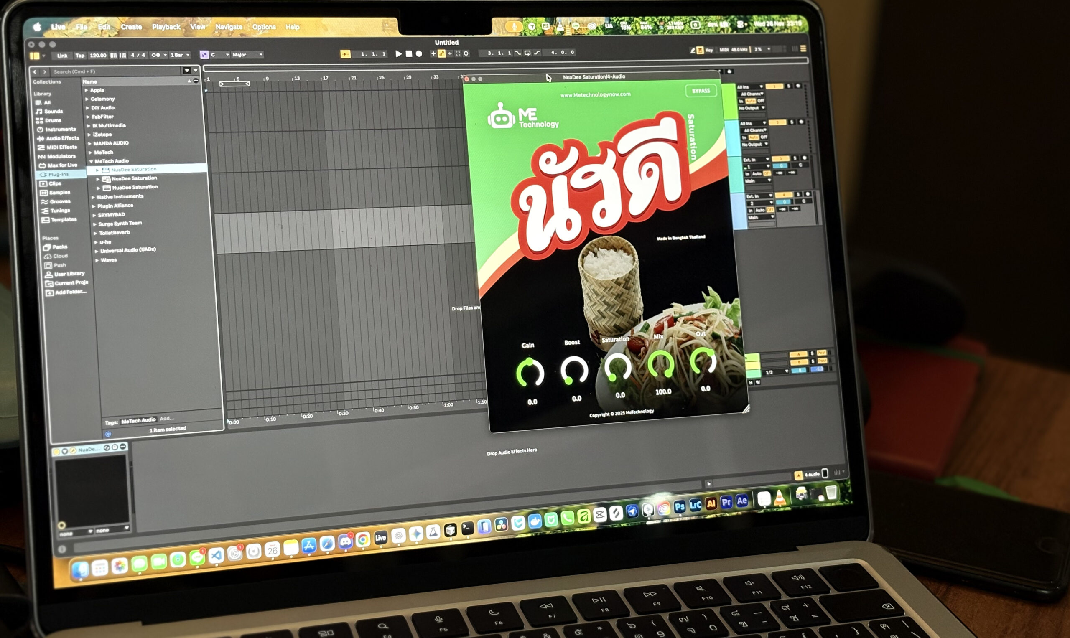The width and height of the screenshot is (1070, 638).
Task: Go forward in browser history arrow
Action: [44, 72]
